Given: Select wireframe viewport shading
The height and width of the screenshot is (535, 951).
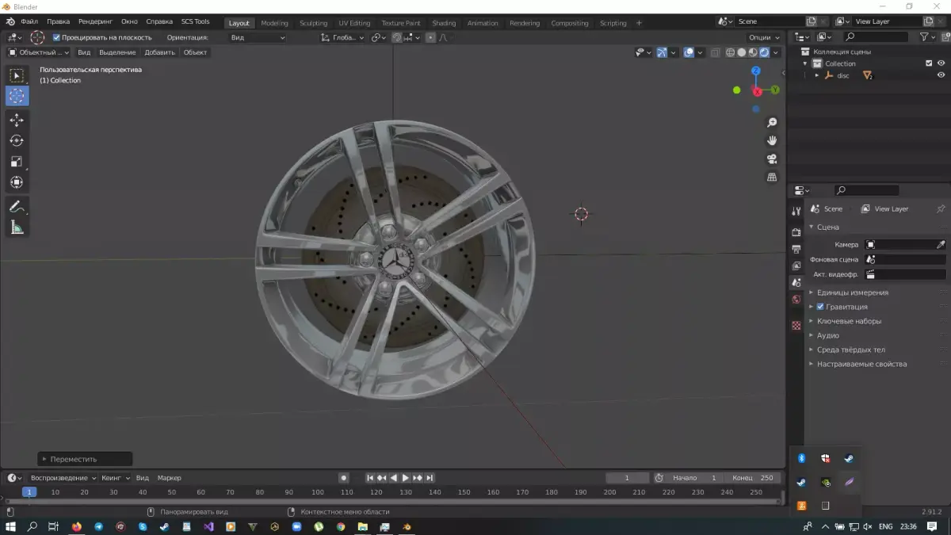Looking at the screenshot, I should pos(729,52).
